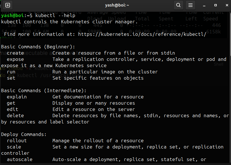Click the 'Deploy Commands:' section heading
This screenshot has width=231, height=165.
[24, 134]
